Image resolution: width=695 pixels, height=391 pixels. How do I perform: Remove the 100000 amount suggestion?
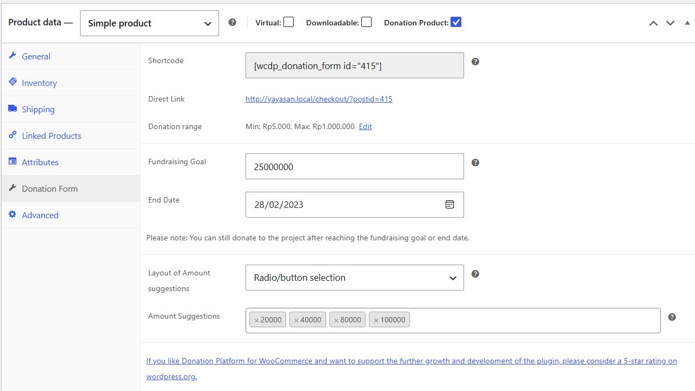[x=376, y=320]
